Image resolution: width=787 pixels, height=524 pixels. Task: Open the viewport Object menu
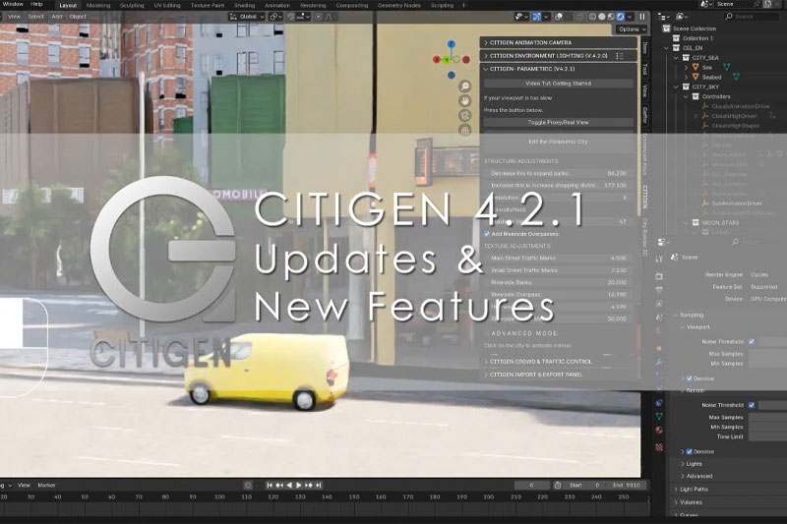(78, 17)
